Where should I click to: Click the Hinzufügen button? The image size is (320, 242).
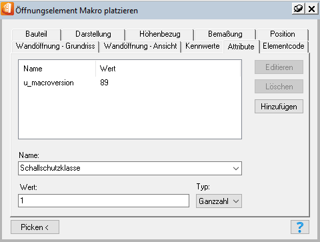pyautogui.click(x=279, y=107)
